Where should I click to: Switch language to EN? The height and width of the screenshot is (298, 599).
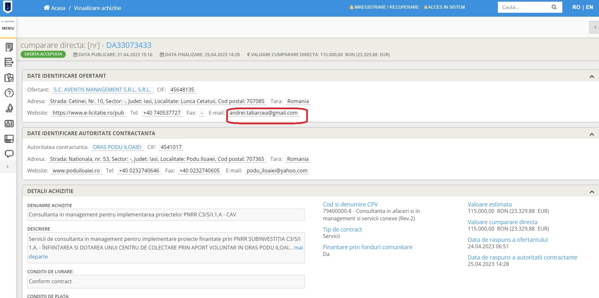tap(589, 7)
